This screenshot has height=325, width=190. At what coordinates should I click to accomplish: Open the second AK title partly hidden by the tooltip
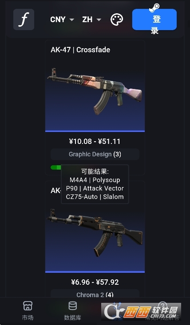(x=55, y=190)
